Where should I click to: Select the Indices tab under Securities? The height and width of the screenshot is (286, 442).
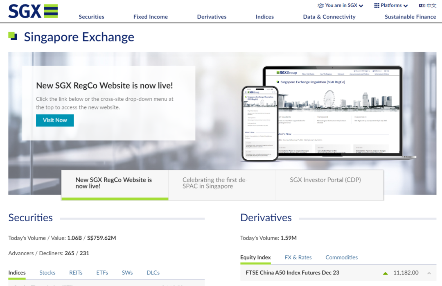(x=17, y=273)
